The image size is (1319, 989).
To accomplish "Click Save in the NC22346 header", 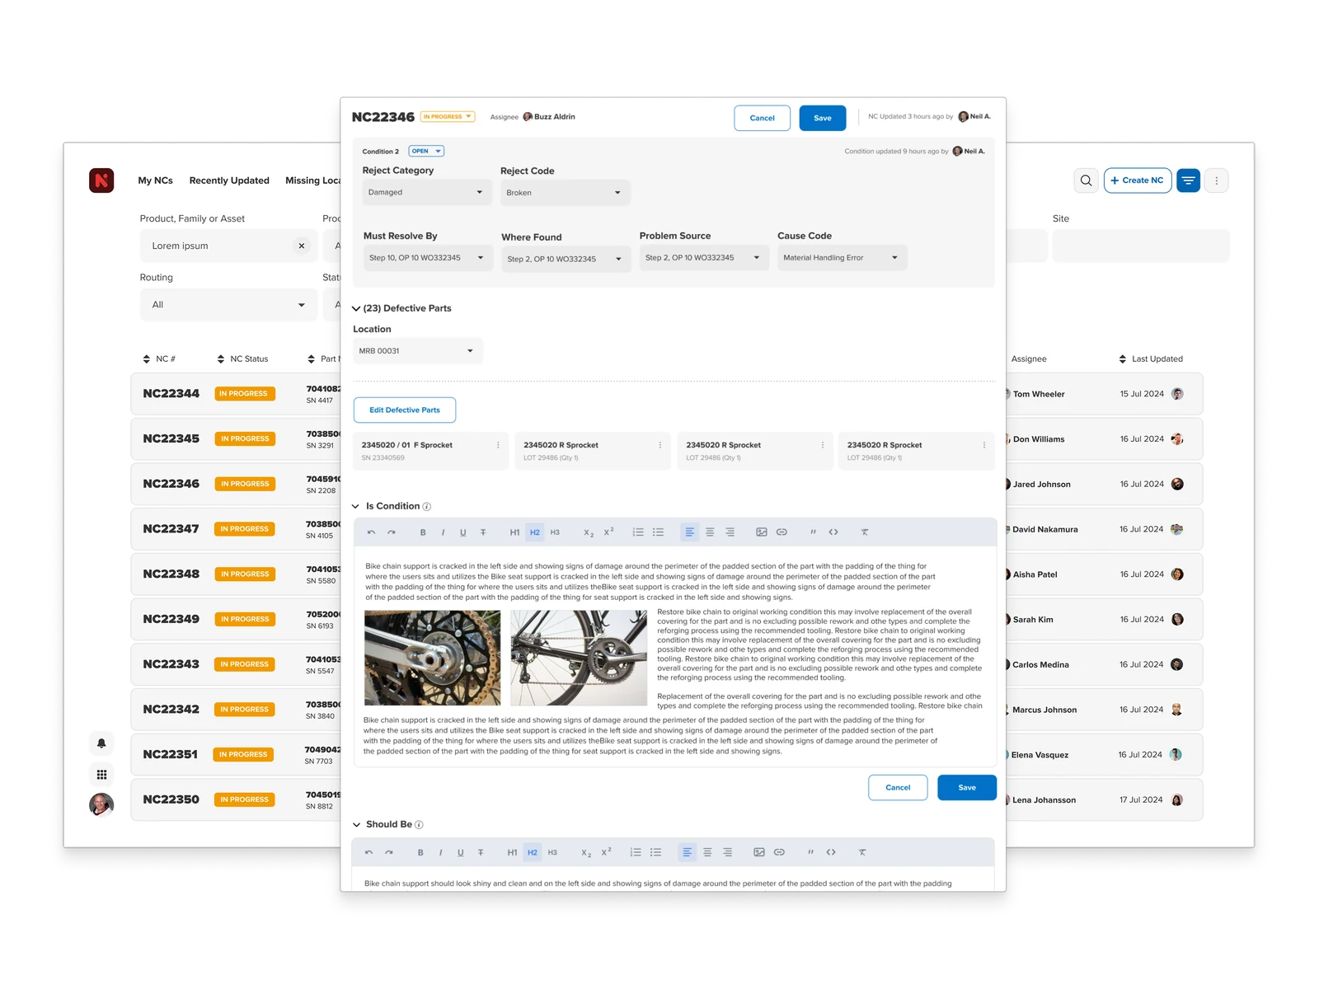I will tap(823, 118).
